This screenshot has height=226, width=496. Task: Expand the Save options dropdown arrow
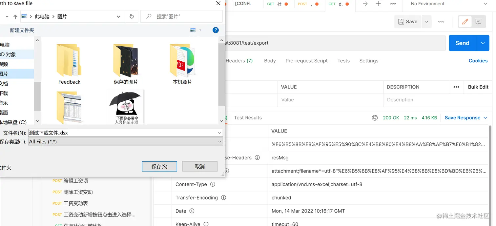pos(426,22)
